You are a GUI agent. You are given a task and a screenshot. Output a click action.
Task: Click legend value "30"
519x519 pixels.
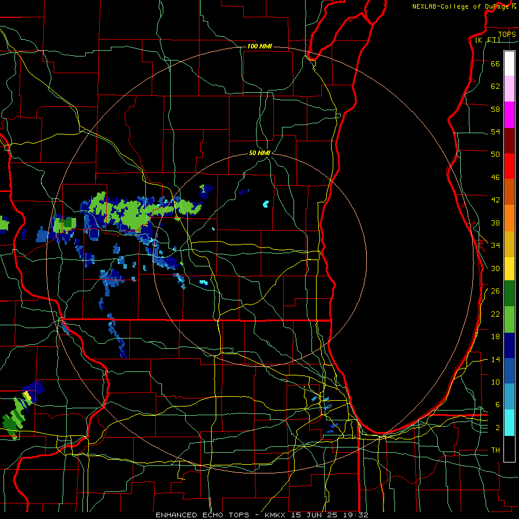[495, 268]
